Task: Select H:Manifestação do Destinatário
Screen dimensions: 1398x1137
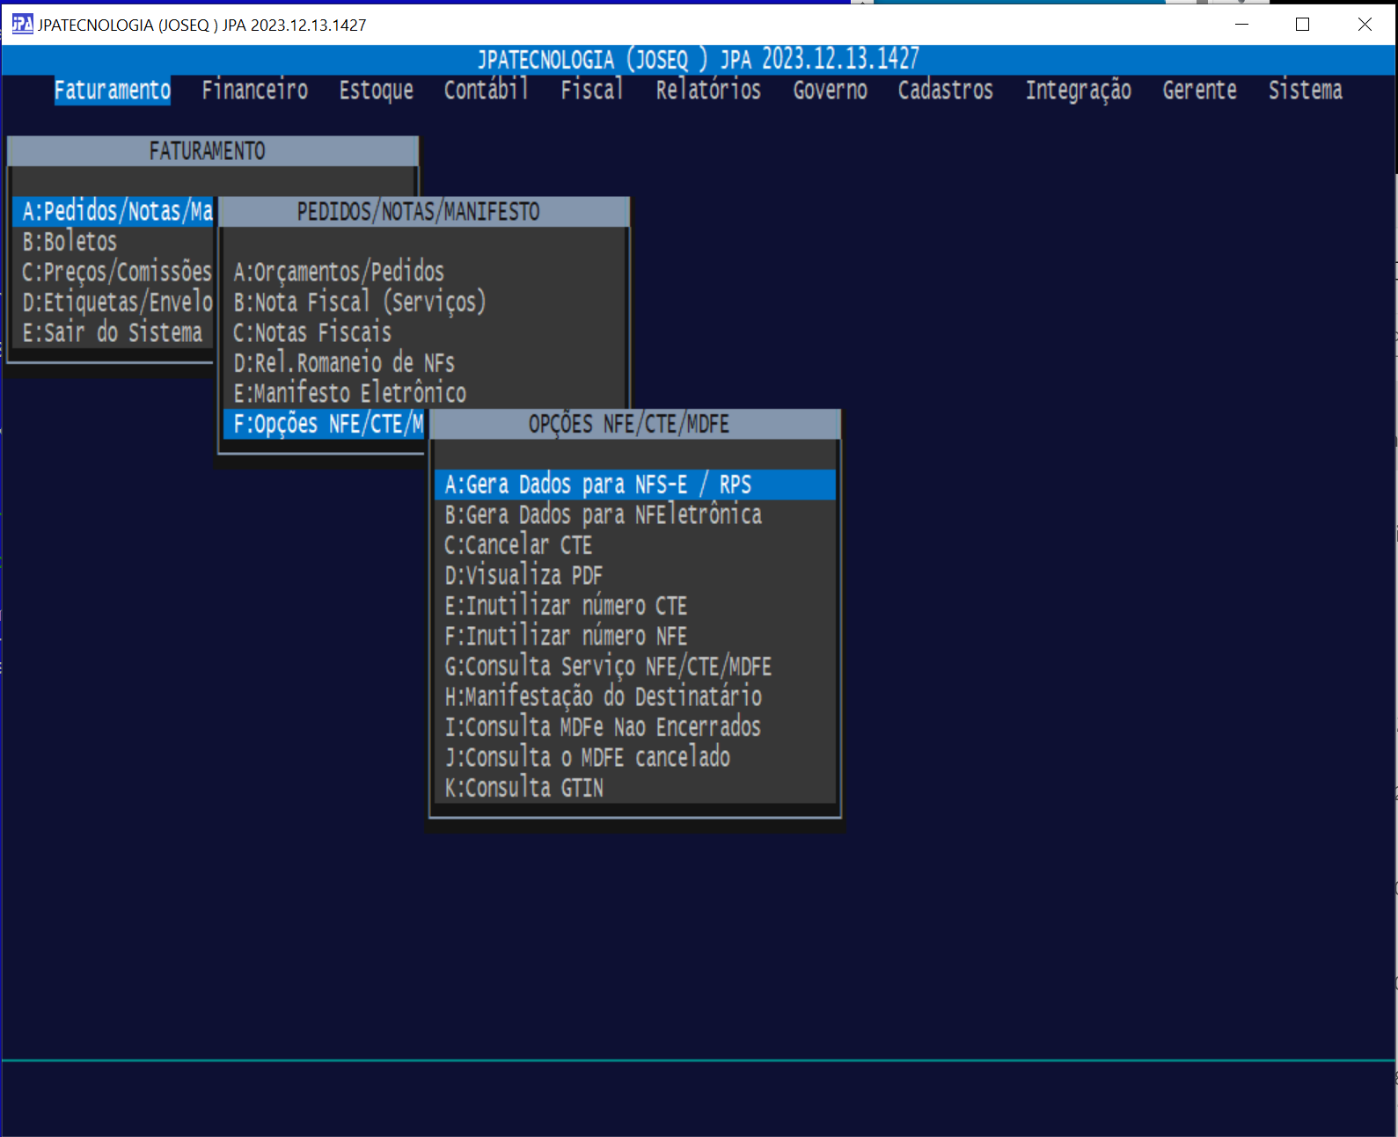Action: (604, 697)
